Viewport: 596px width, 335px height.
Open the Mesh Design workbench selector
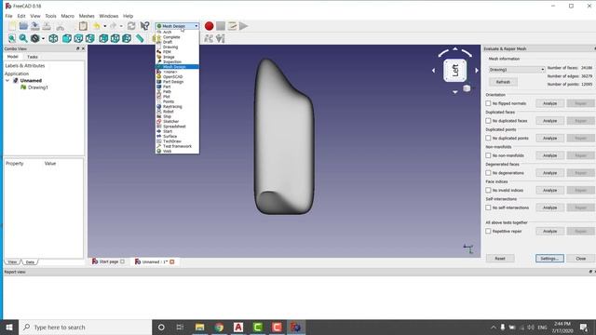pos(177,26)
